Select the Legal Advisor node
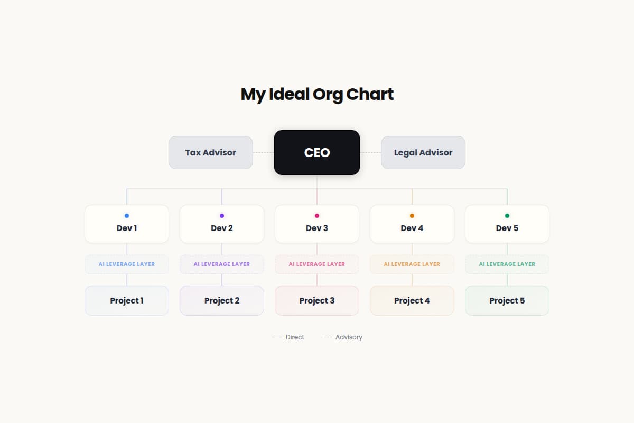The width and height of the screenshot is (634, 423). click(423, 152)
